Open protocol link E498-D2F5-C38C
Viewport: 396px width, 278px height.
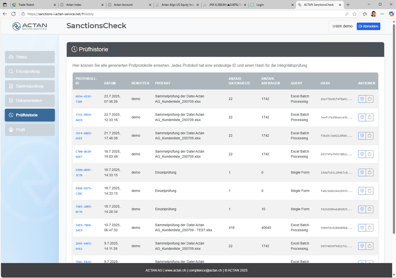pyautogui.click(x=84, y=191)
